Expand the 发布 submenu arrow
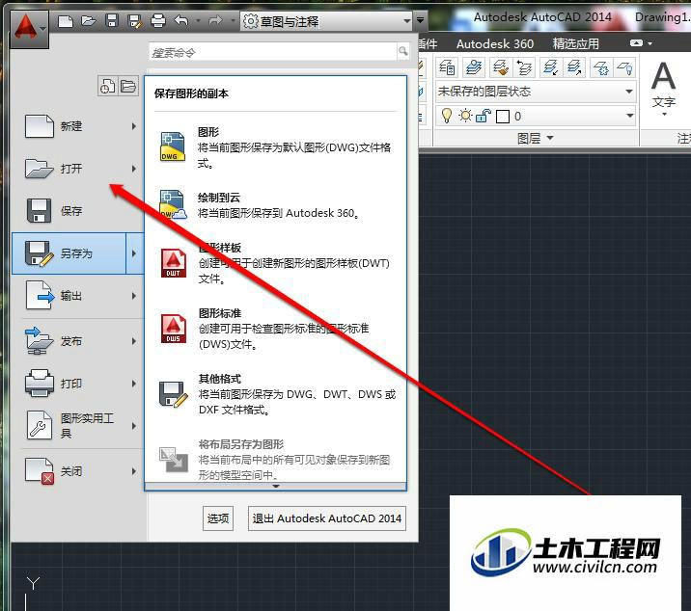This screenshot has height=611, width=691. (x=134, y=341)
